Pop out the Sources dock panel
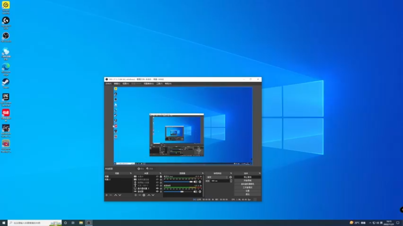 point(160,173)
